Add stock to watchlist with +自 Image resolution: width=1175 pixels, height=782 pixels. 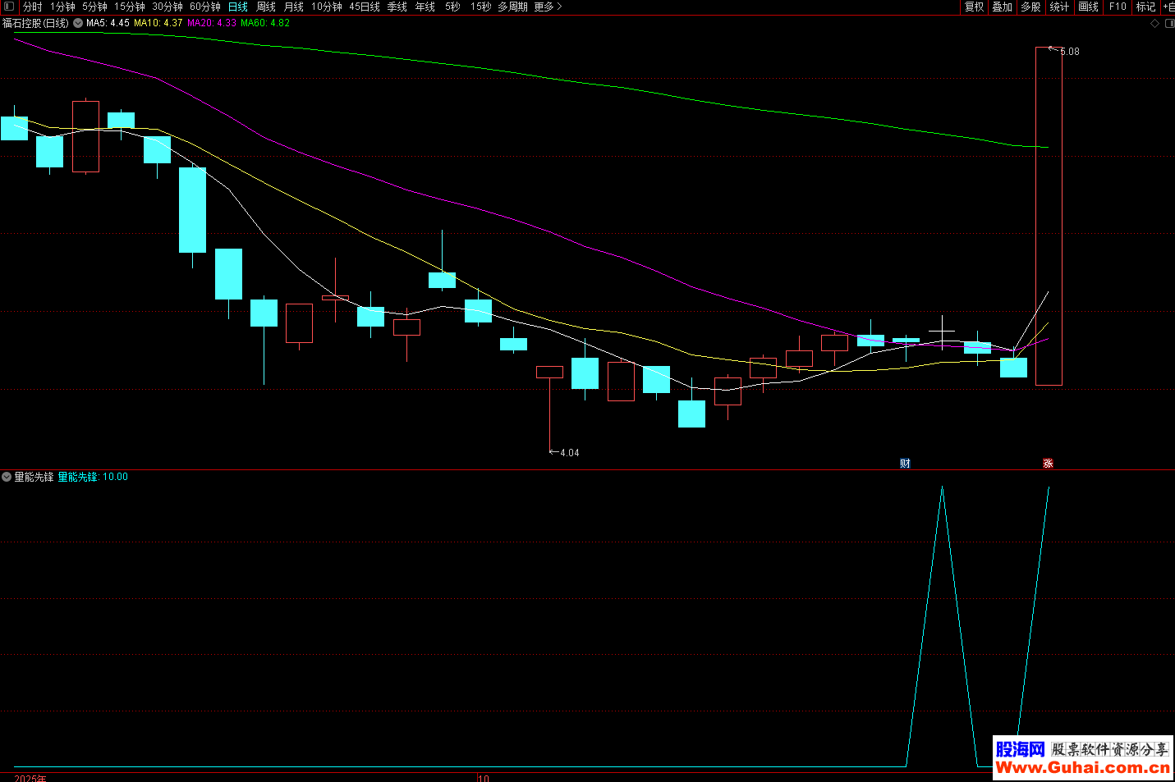coord(1168,7)
